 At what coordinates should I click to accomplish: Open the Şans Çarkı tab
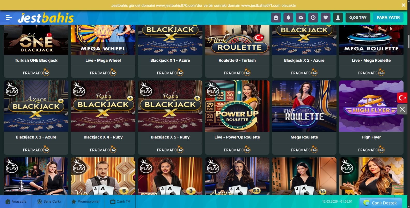click(x=49, y=202)
